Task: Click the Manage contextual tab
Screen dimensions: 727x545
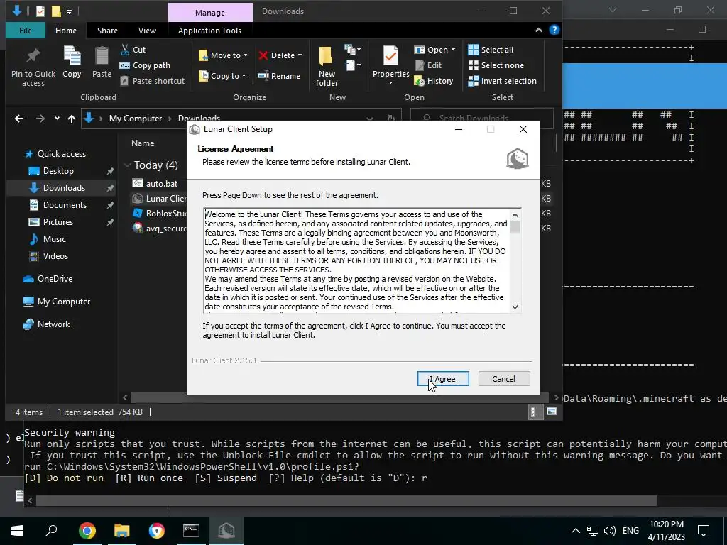Action: 210,13
